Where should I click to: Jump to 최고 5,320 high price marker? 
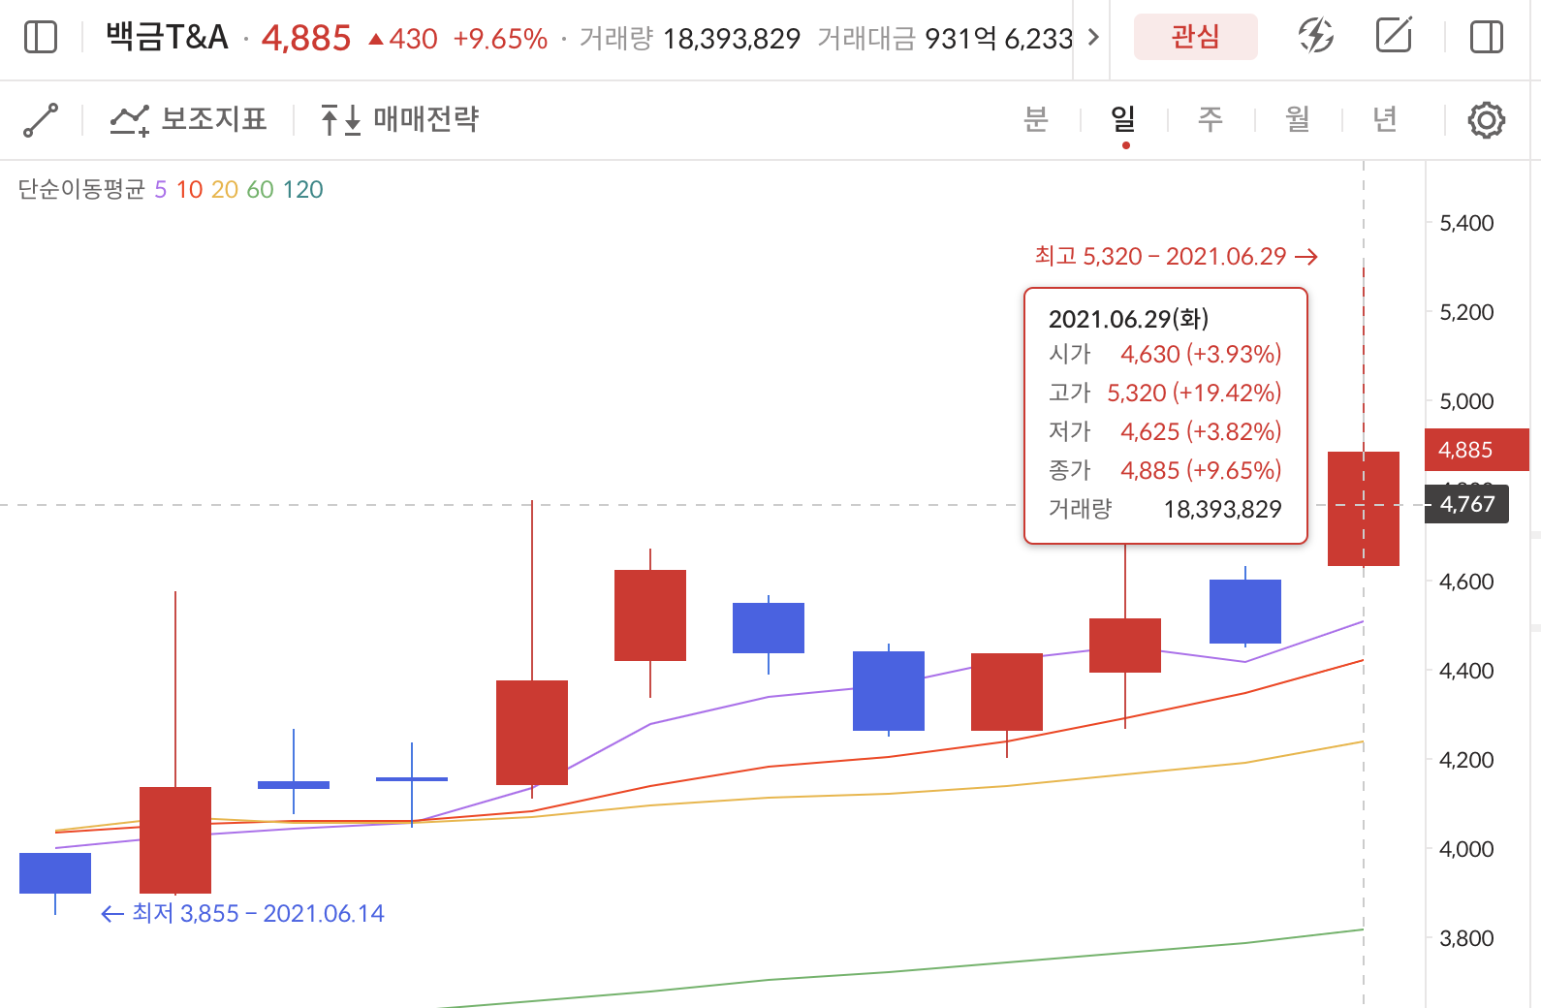1177,256
